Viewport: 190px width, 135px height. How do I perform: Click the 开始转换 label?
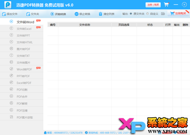click(60, 14)
